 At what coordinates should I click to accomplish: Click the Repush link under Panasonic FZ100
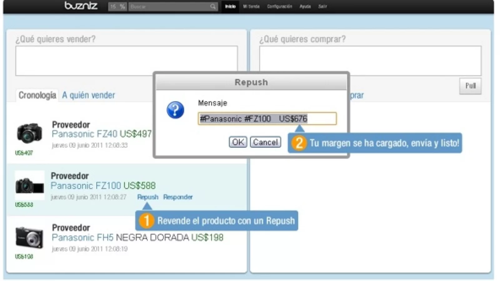148,197
